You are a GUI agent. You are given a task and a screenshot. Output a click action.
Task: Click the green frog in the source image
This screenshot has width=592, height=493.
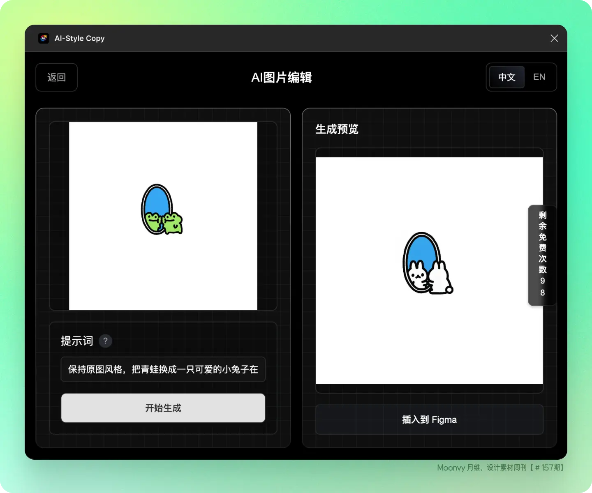point(173,223)
